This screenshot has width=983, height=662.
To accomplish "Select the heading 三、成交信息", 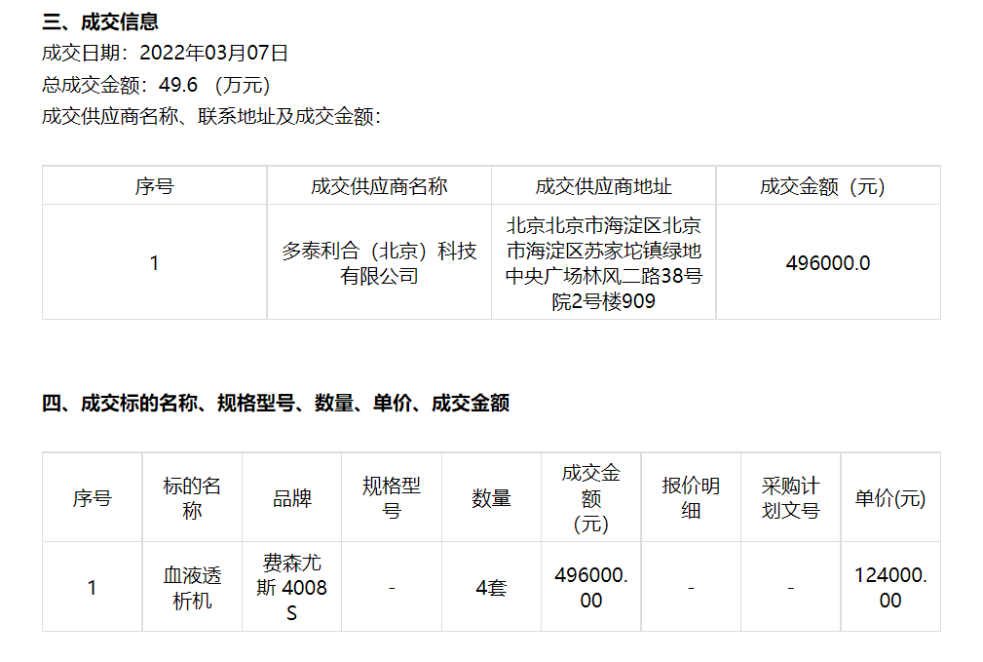I will (x=100, y=22).
